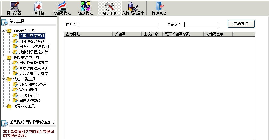The image size is (269, 140).
Task: Click the icon next to 搜索引擎模拟抓取
Action: (15, 52)
